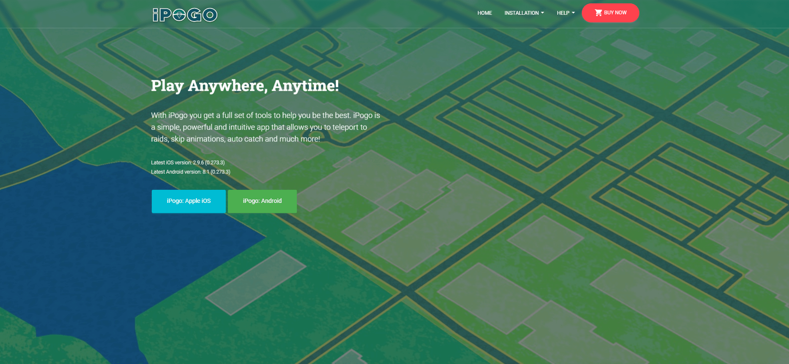Click the 'Latest iOS version: 2.9.6' text

188,162
